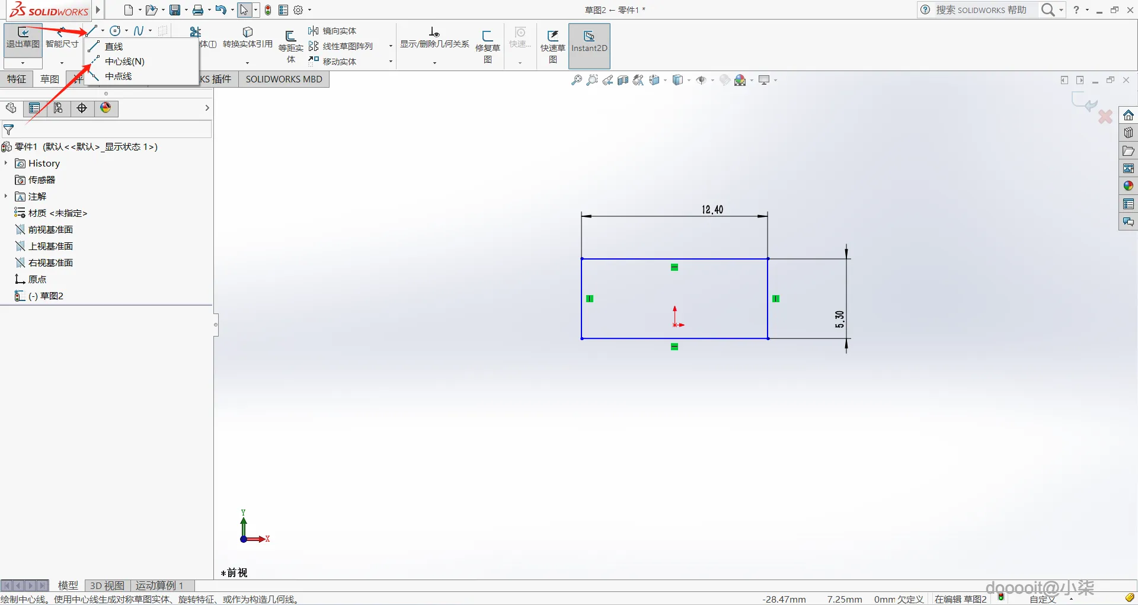Click the Open file icon
Viewport: 1138px width, 605px height.
click(151, 10)
